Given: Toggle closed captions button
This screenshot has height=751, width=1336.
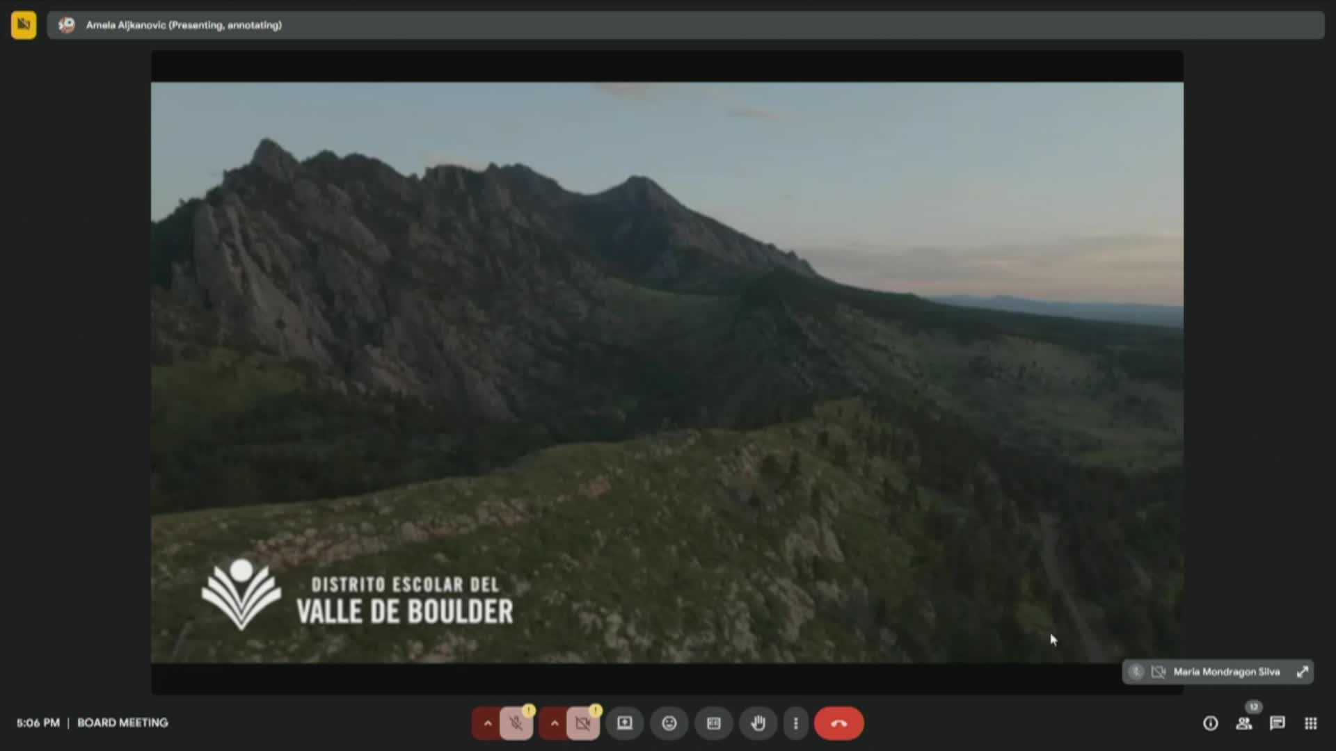Looking at the screenshot, I should pos(713,723).
